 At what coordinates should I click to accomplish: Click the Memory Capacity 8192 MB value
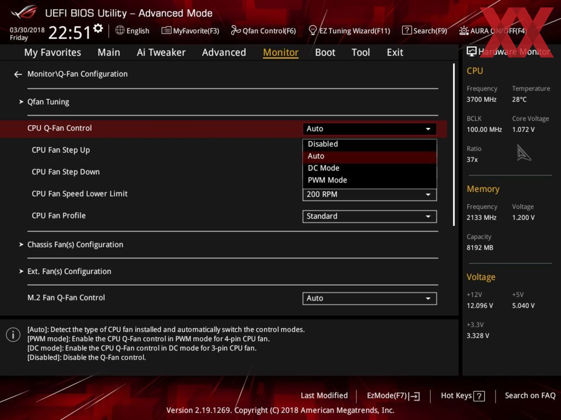(x=480, y=247)
